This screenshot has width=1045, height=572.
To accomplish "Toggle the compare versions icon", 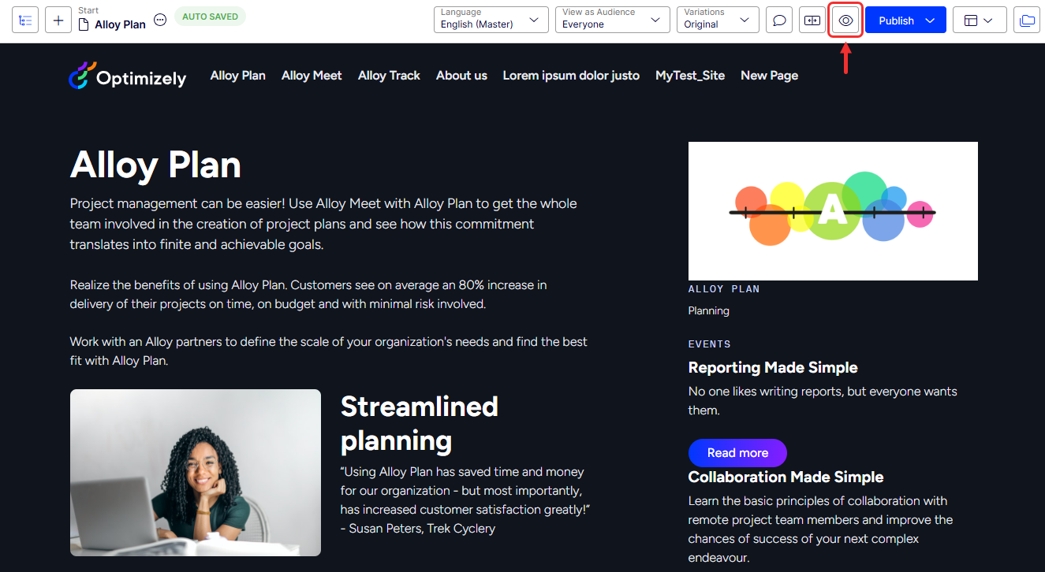I will 812,20.
